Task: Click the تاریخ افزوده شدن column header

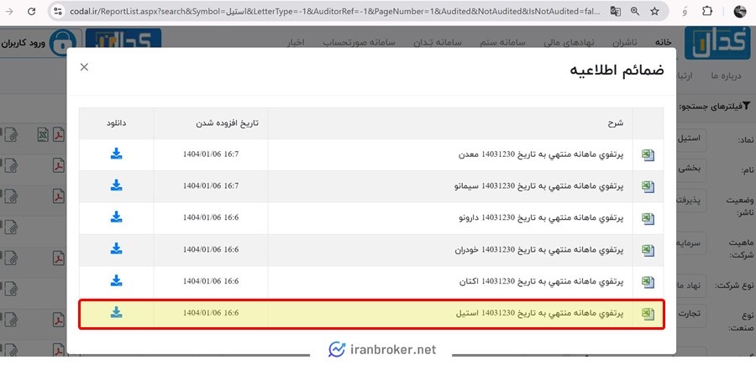Action: pos(227,123)
